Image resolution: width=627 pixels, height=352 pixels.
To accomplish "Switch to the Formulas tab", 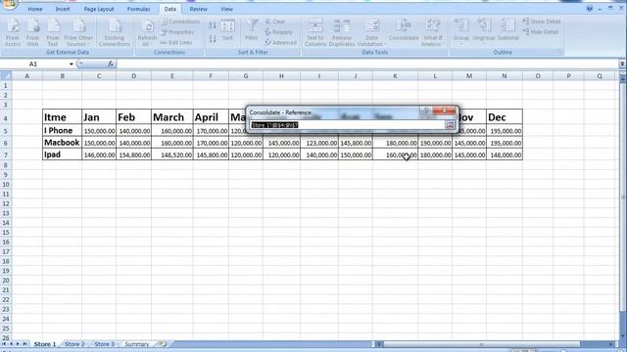I will click(138, 9).
